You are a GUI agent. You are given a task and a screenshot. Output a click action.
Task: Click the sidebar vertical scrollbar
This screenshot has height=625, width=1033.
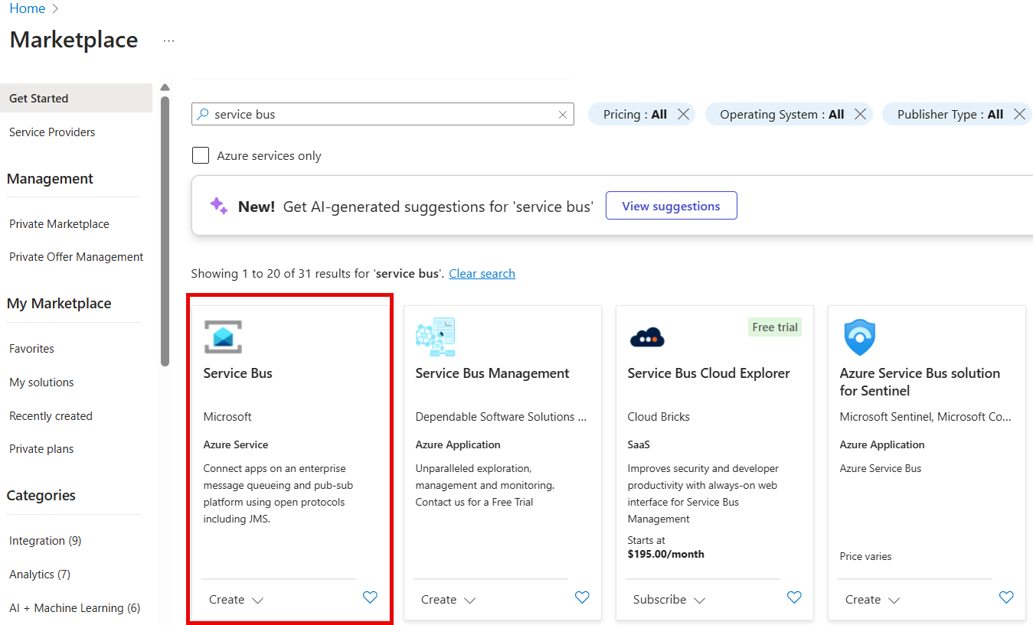click(165, 229)
